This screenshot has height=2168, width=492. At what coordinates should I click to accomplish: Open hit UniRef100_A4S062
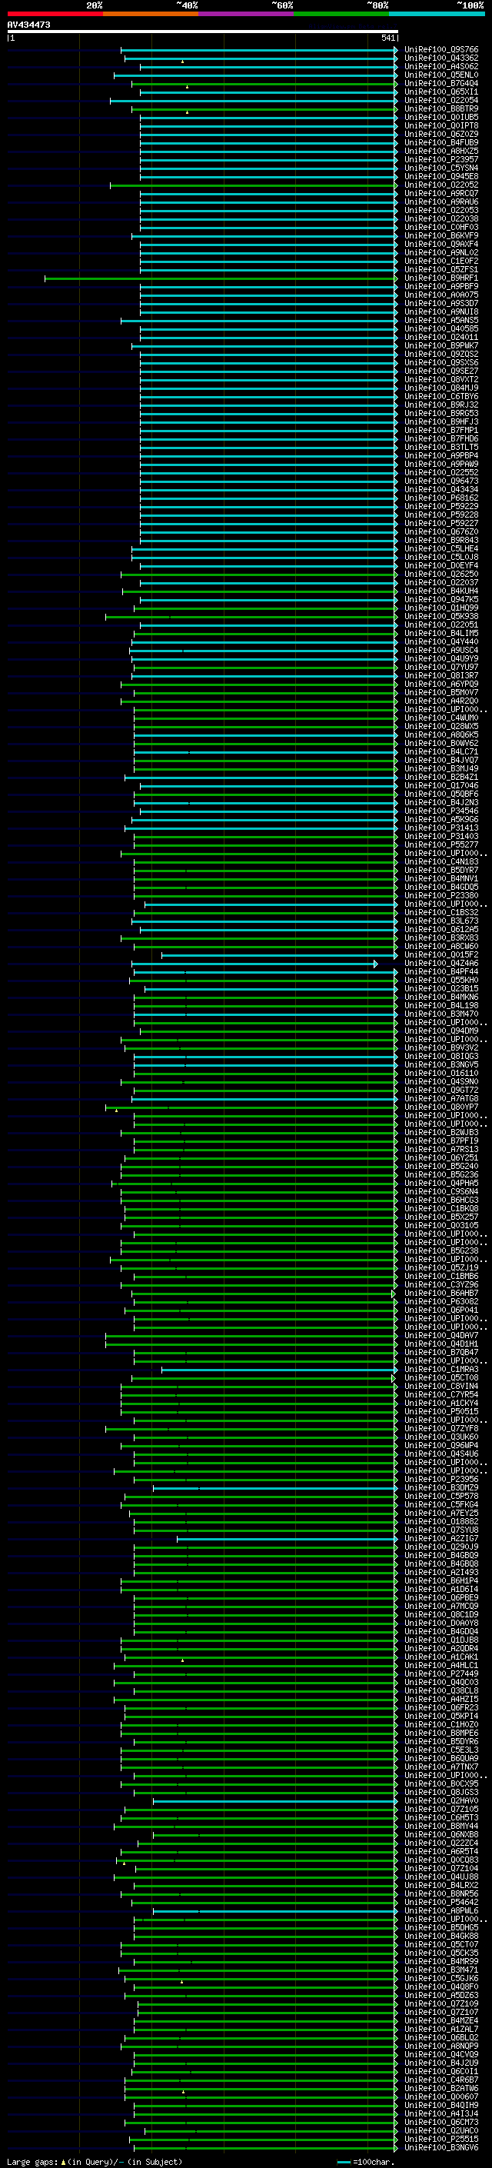[441, 66]
